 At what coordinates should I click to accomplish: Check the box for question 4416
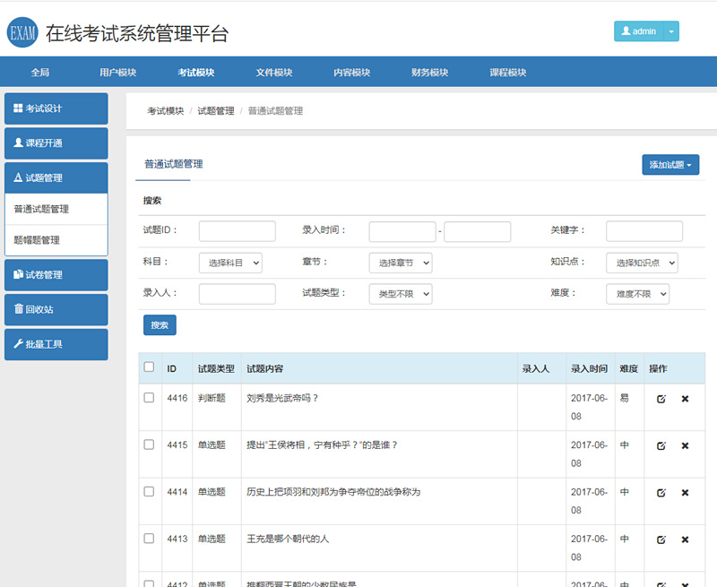[149, 398]
